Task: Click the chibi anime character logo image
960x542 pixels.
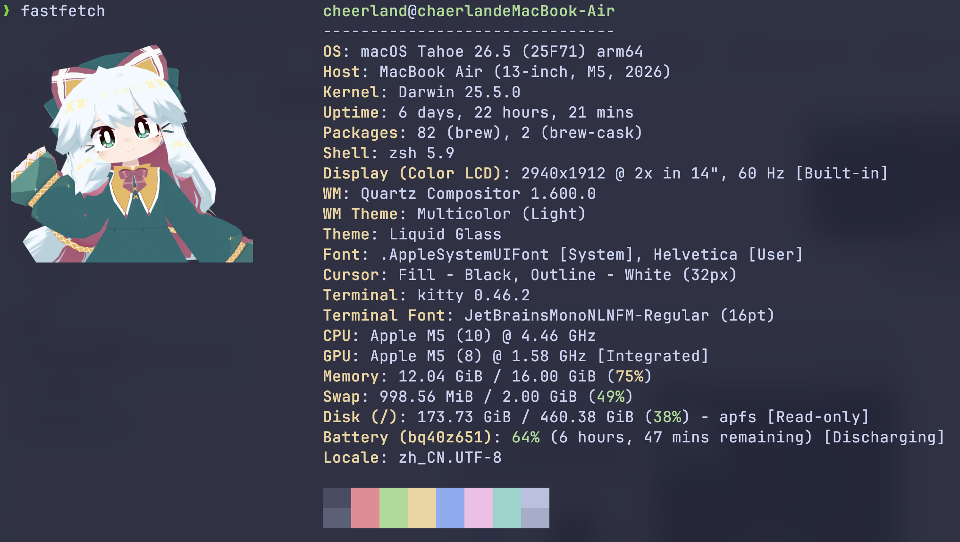Action: 132,153
